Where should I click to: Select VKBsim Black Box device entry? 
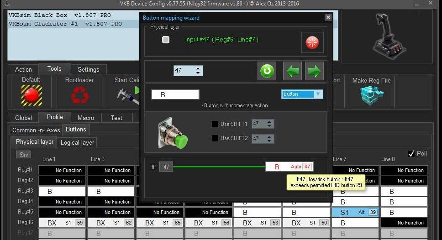pyautogui.click(x=59, y=15)
